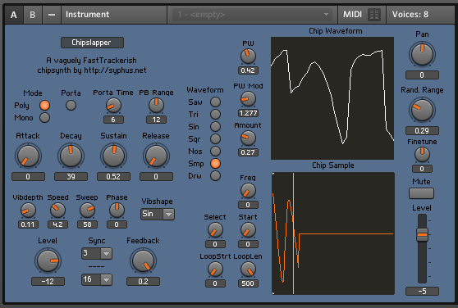Click the Rand. Range value 0.29
This screenshot has width=458, height=308.
point(422,131)
